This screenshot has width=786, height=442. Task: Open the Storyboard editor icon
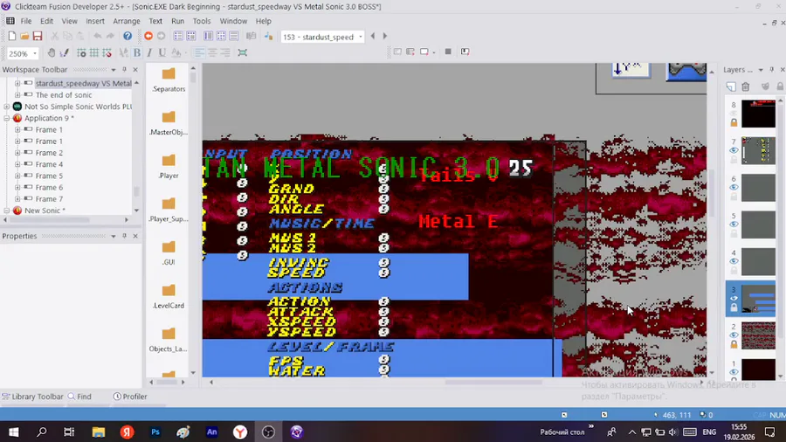(x=178, y=36)
